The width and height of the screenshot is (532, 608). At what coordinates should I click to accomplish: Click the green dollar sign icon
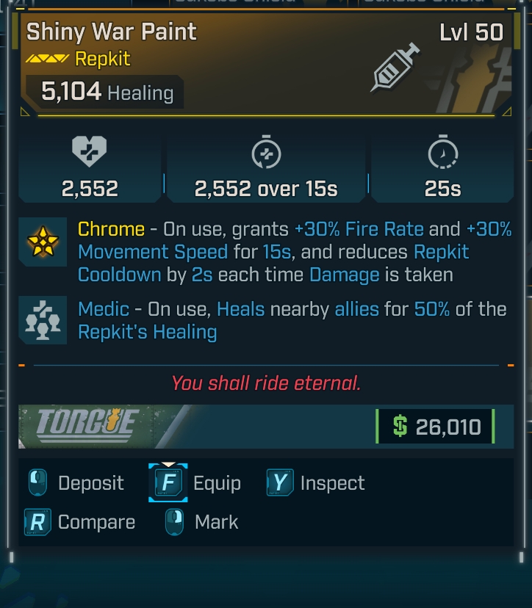click(400, 427)
